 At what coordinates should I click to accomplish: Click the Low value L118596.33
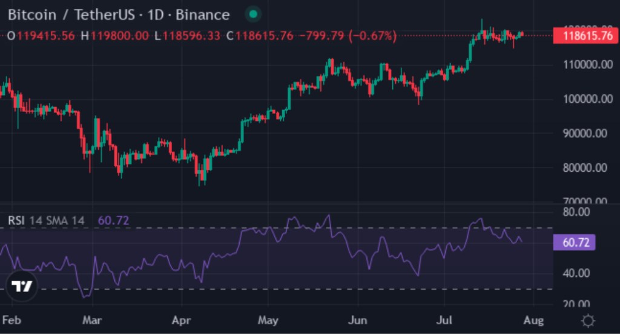tap(187, 36)
